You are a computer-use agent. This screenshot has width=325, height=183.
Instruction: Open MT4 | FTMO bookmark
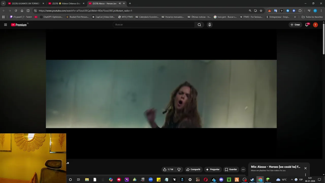[x=125, y=17]
